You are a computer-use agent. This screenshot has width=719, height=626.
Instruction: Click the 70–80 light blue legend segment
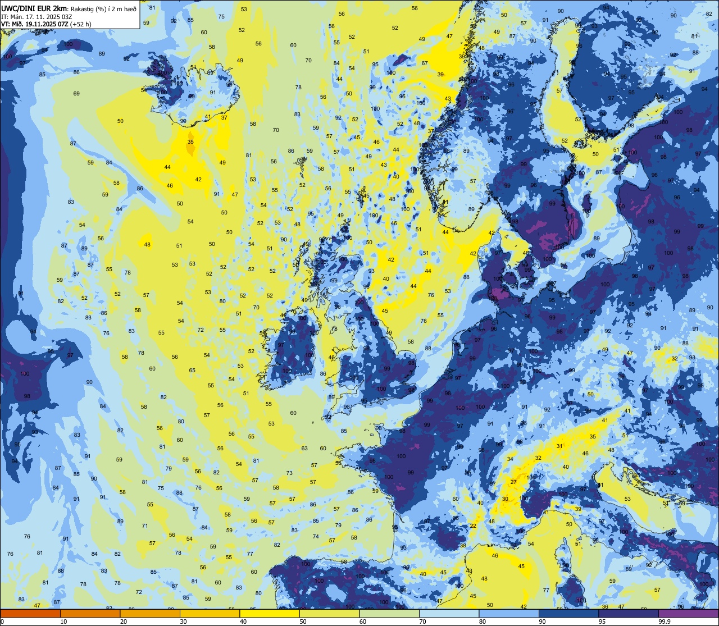point(449,613)
